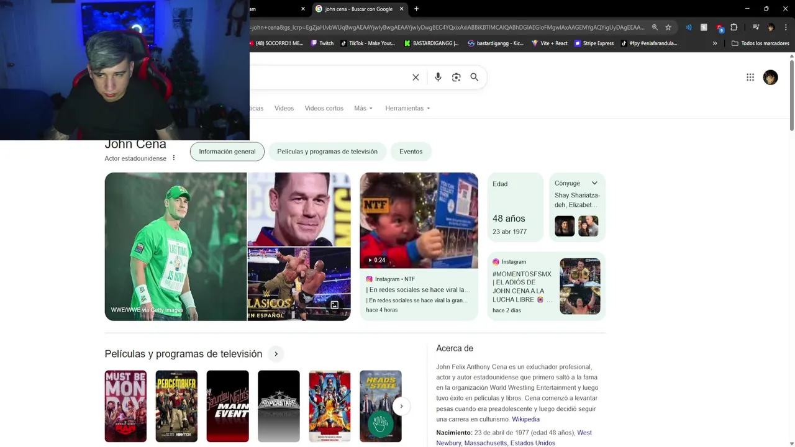Expand the Cónyuge card chevron
Viewport: 795px width, 447px height.
pyautogui.click(x=594, y=183)
